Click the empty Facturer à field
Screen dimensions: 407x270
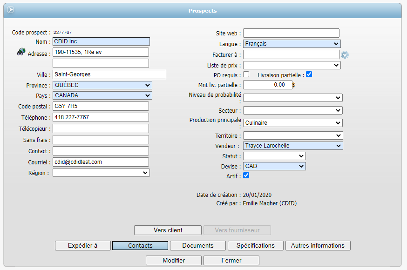click(291, 54)
